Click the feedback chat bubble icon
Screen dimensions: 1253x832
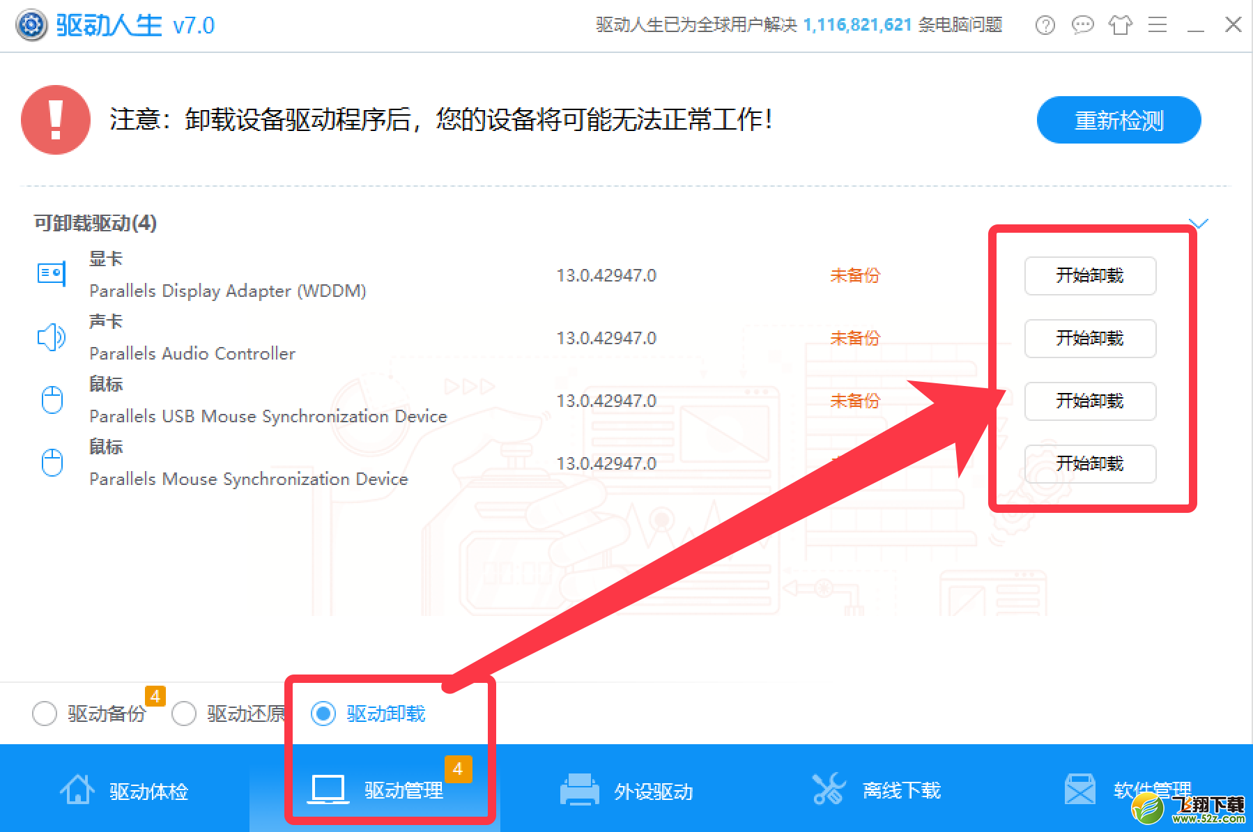coord(1082,25)
